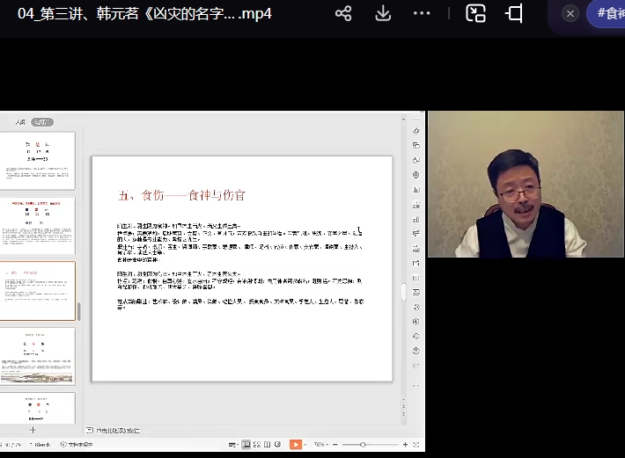The image size is (625, 458).
Task: Open dropdown arrow beside slideshow play button
Action: [x=305, y=445]
